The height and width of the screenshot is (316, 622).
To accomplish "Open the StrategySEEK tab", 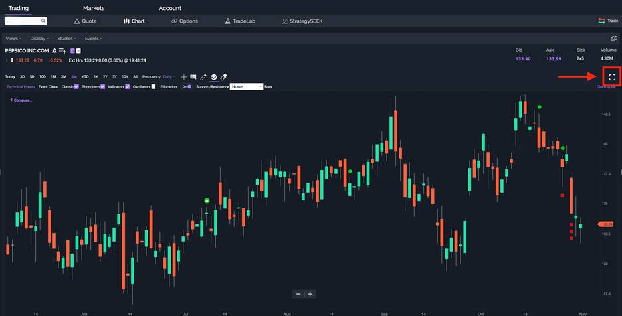I will (x=302, y=21).
